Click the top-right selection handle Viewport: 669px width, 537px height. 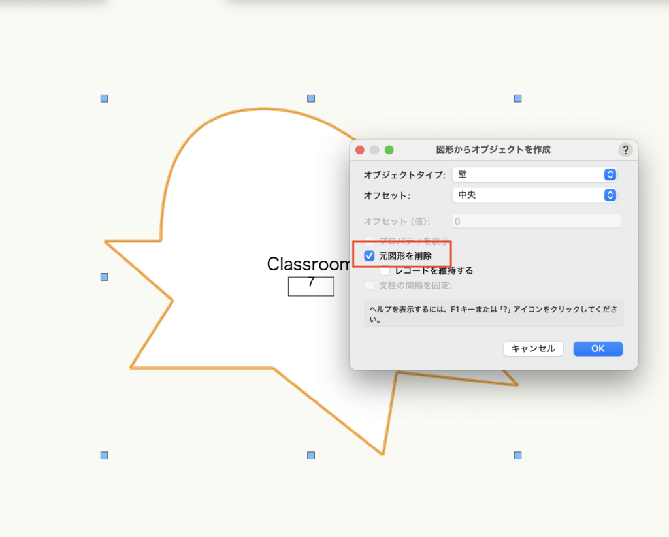(517, 99)
